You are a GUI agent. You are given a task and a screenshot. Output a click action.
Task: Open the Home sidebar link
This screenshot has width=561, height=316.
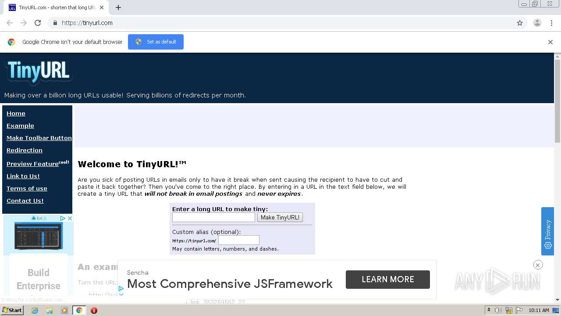(x=16, y=113)
